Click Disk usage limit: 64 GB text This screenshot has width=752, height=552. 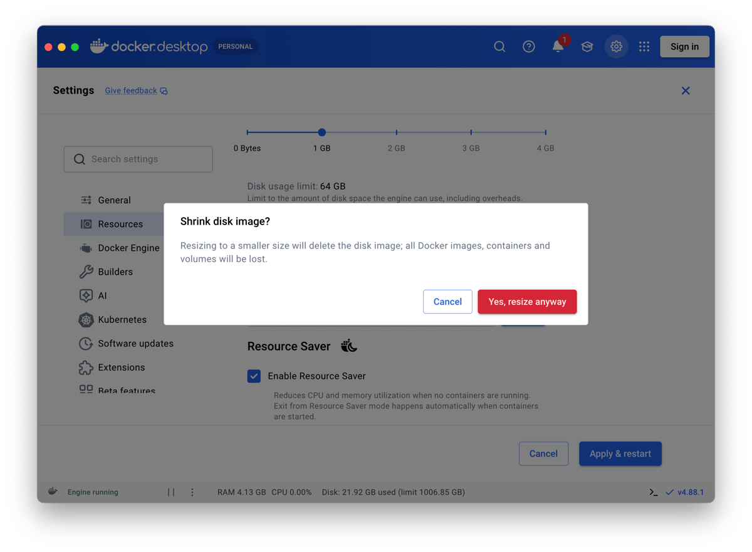coord(296,186)
